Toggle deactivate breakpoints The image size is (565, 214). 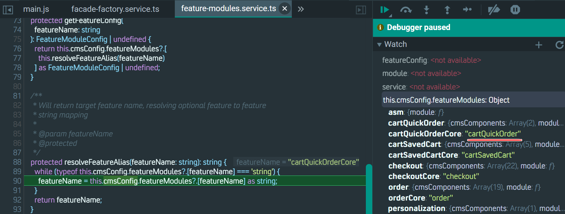coord(494,10)
